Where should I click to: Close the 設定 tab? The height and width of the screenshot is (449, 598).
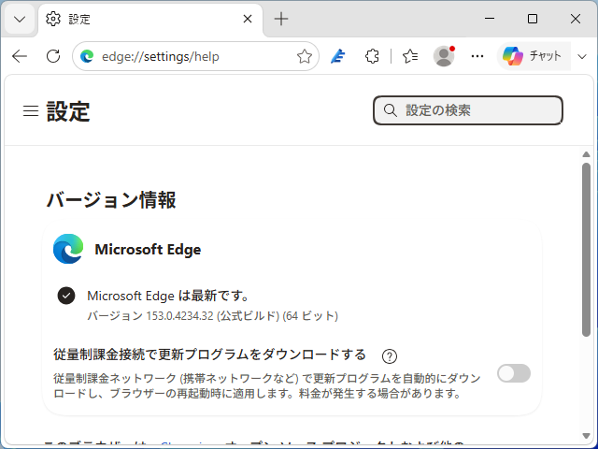(x=248, y=19)
